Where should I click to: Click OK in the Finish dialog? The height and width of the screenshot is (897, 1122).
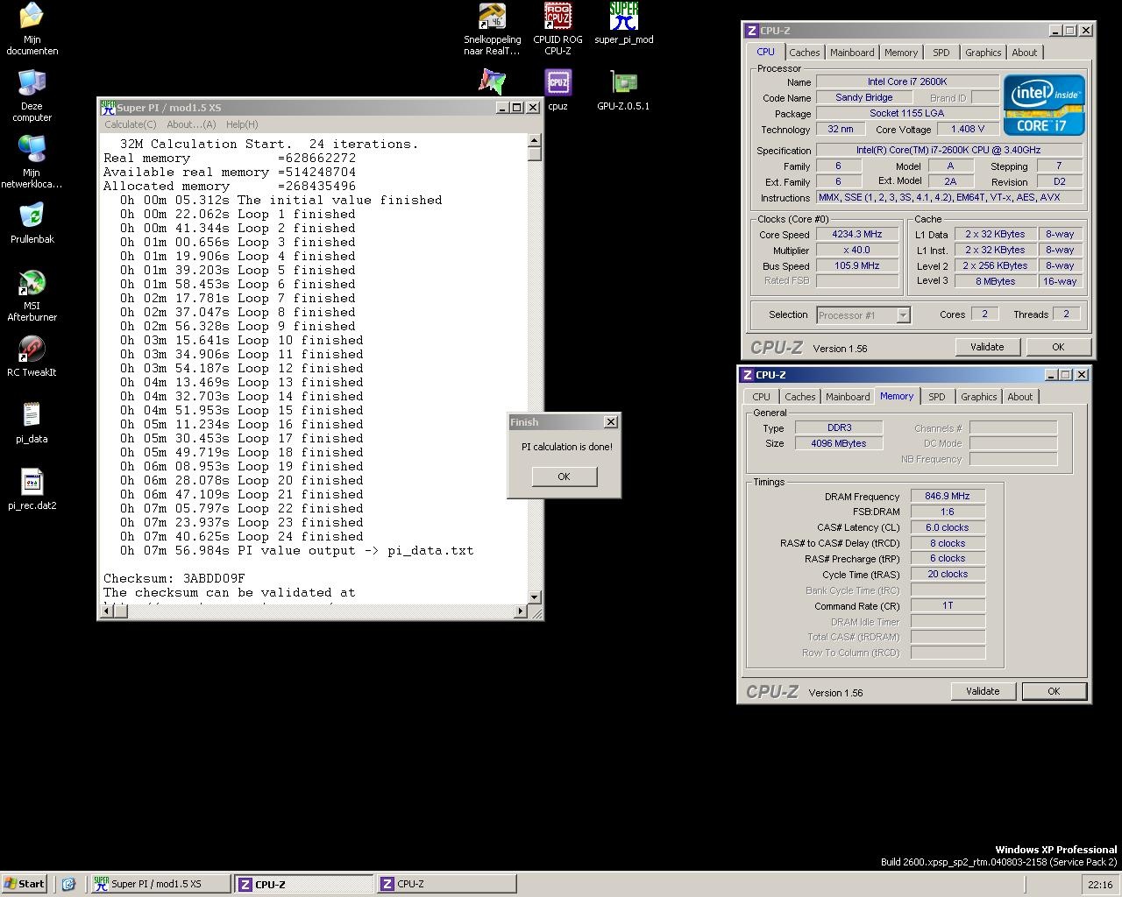click(x=564, y=477)
